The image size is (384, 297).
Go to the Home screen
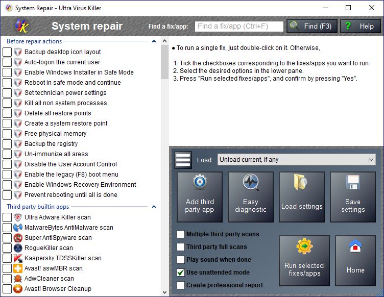(355, 261)
